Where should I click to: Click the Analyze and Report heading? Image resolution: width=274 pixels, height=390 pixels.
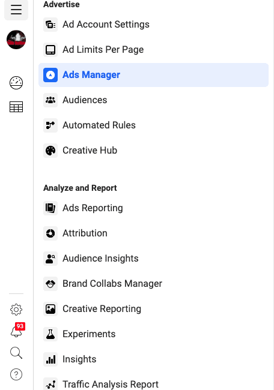pyautogui.click(x=80, y=188)
